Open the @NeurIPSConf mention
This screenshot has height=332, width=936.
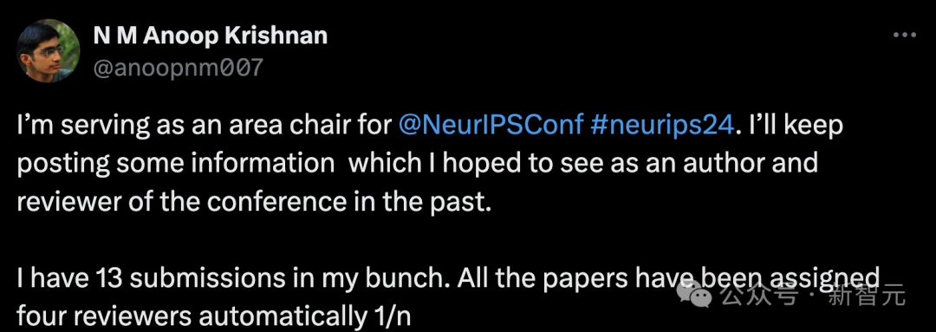coord(489,127)
